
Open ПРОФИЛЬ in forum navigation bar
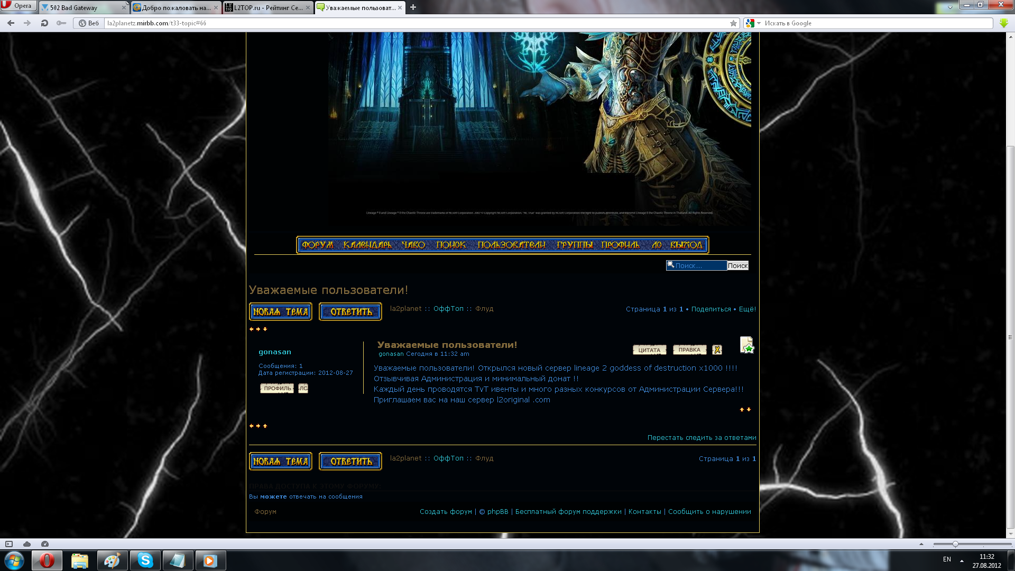tap(620, 245)
